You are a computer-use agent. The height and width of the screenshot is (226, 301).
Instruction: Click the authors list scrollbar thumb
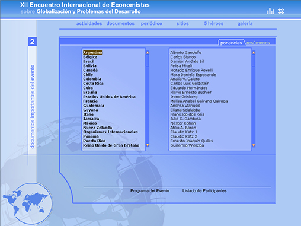click(254, 61)
